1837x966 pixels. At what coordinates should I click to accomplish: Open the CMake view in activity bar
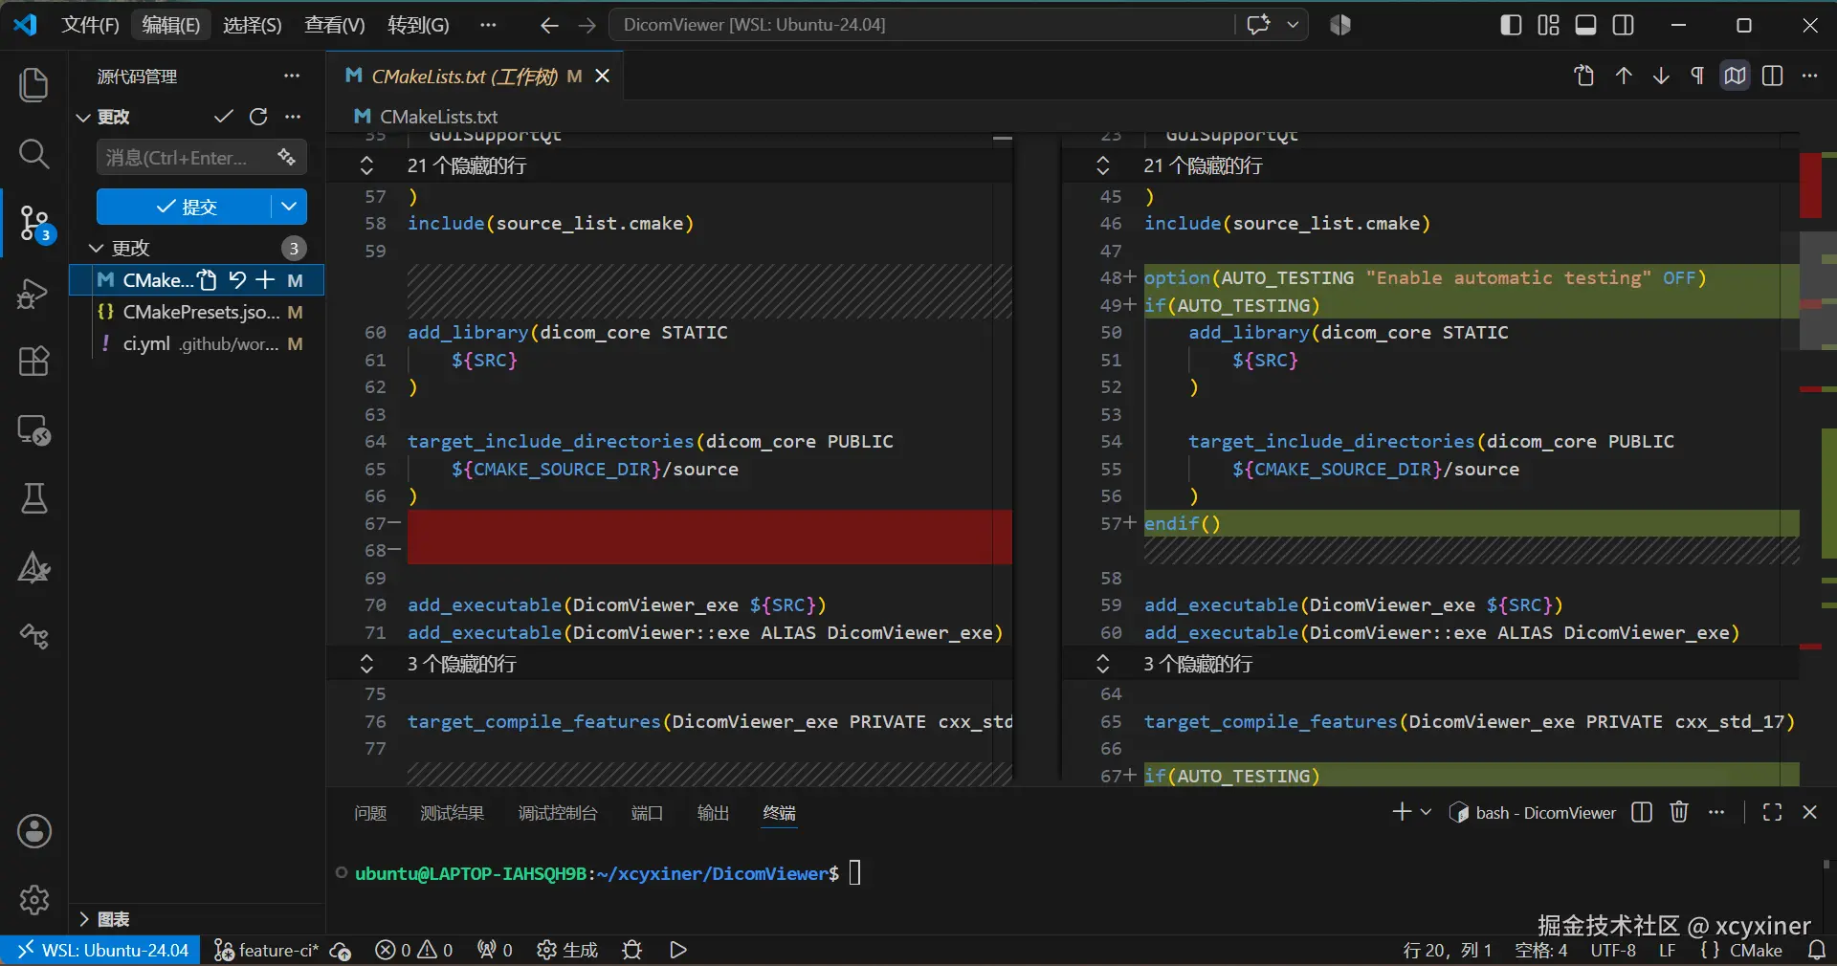point(34,568)
